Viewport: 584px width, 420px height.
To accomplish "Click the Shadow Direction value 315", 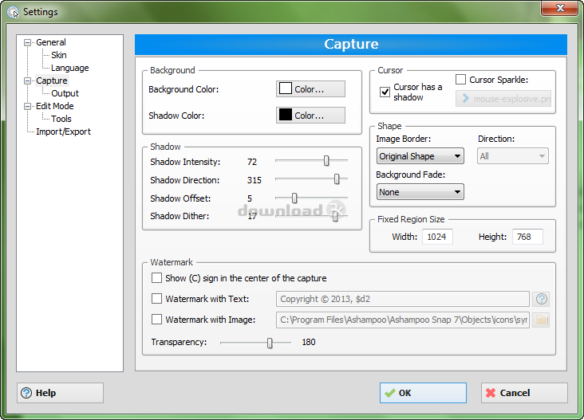I will tap(255, 180).
